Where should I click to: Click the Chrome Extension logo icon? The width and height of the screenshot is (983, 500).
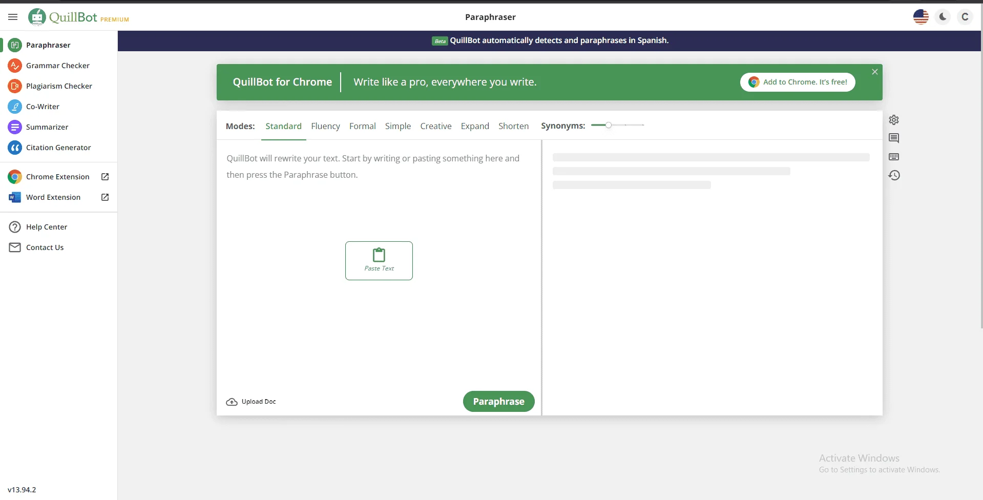click(15, 177)
